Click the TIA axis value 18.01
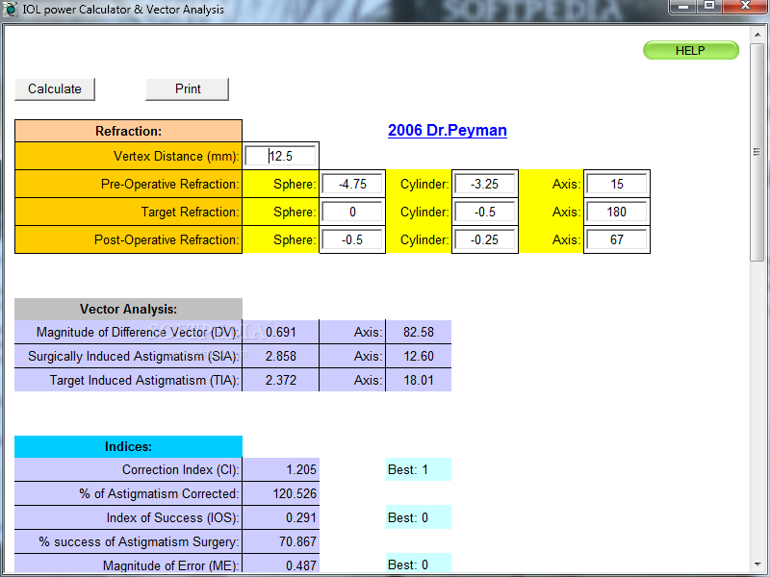The height and width of the screenshot is (577, 770). coord(419,380)
